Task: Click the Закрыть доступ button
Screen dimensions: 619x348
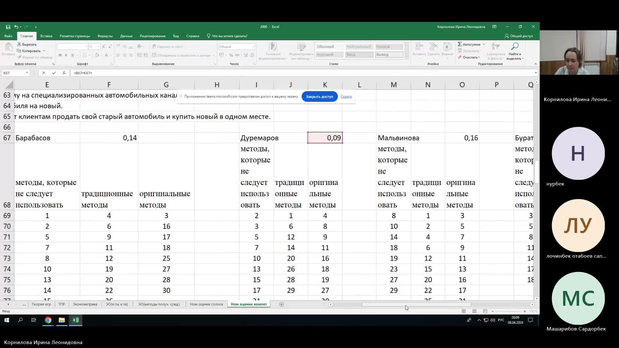Action: pos(319,97)
